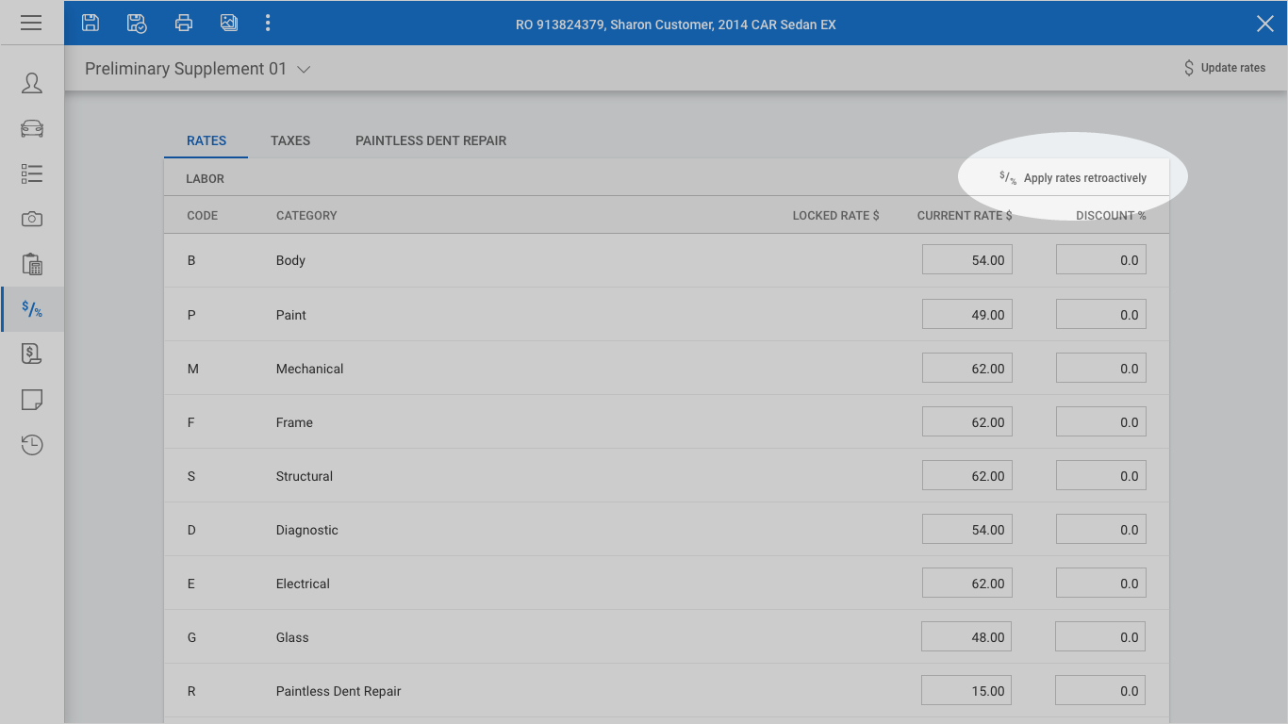The height and width of the screenshot is (724, 1288).
Task: Click the LOCKED RATE $ column header
Action: (835, 216)
